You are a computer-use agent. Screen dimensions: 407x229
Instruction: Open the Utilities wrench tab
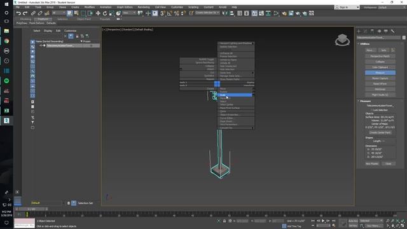393,31
